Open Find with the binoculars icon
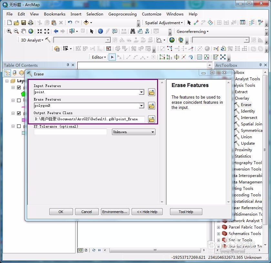This screenshot has height=263, width=271. [x=133, y=31]
